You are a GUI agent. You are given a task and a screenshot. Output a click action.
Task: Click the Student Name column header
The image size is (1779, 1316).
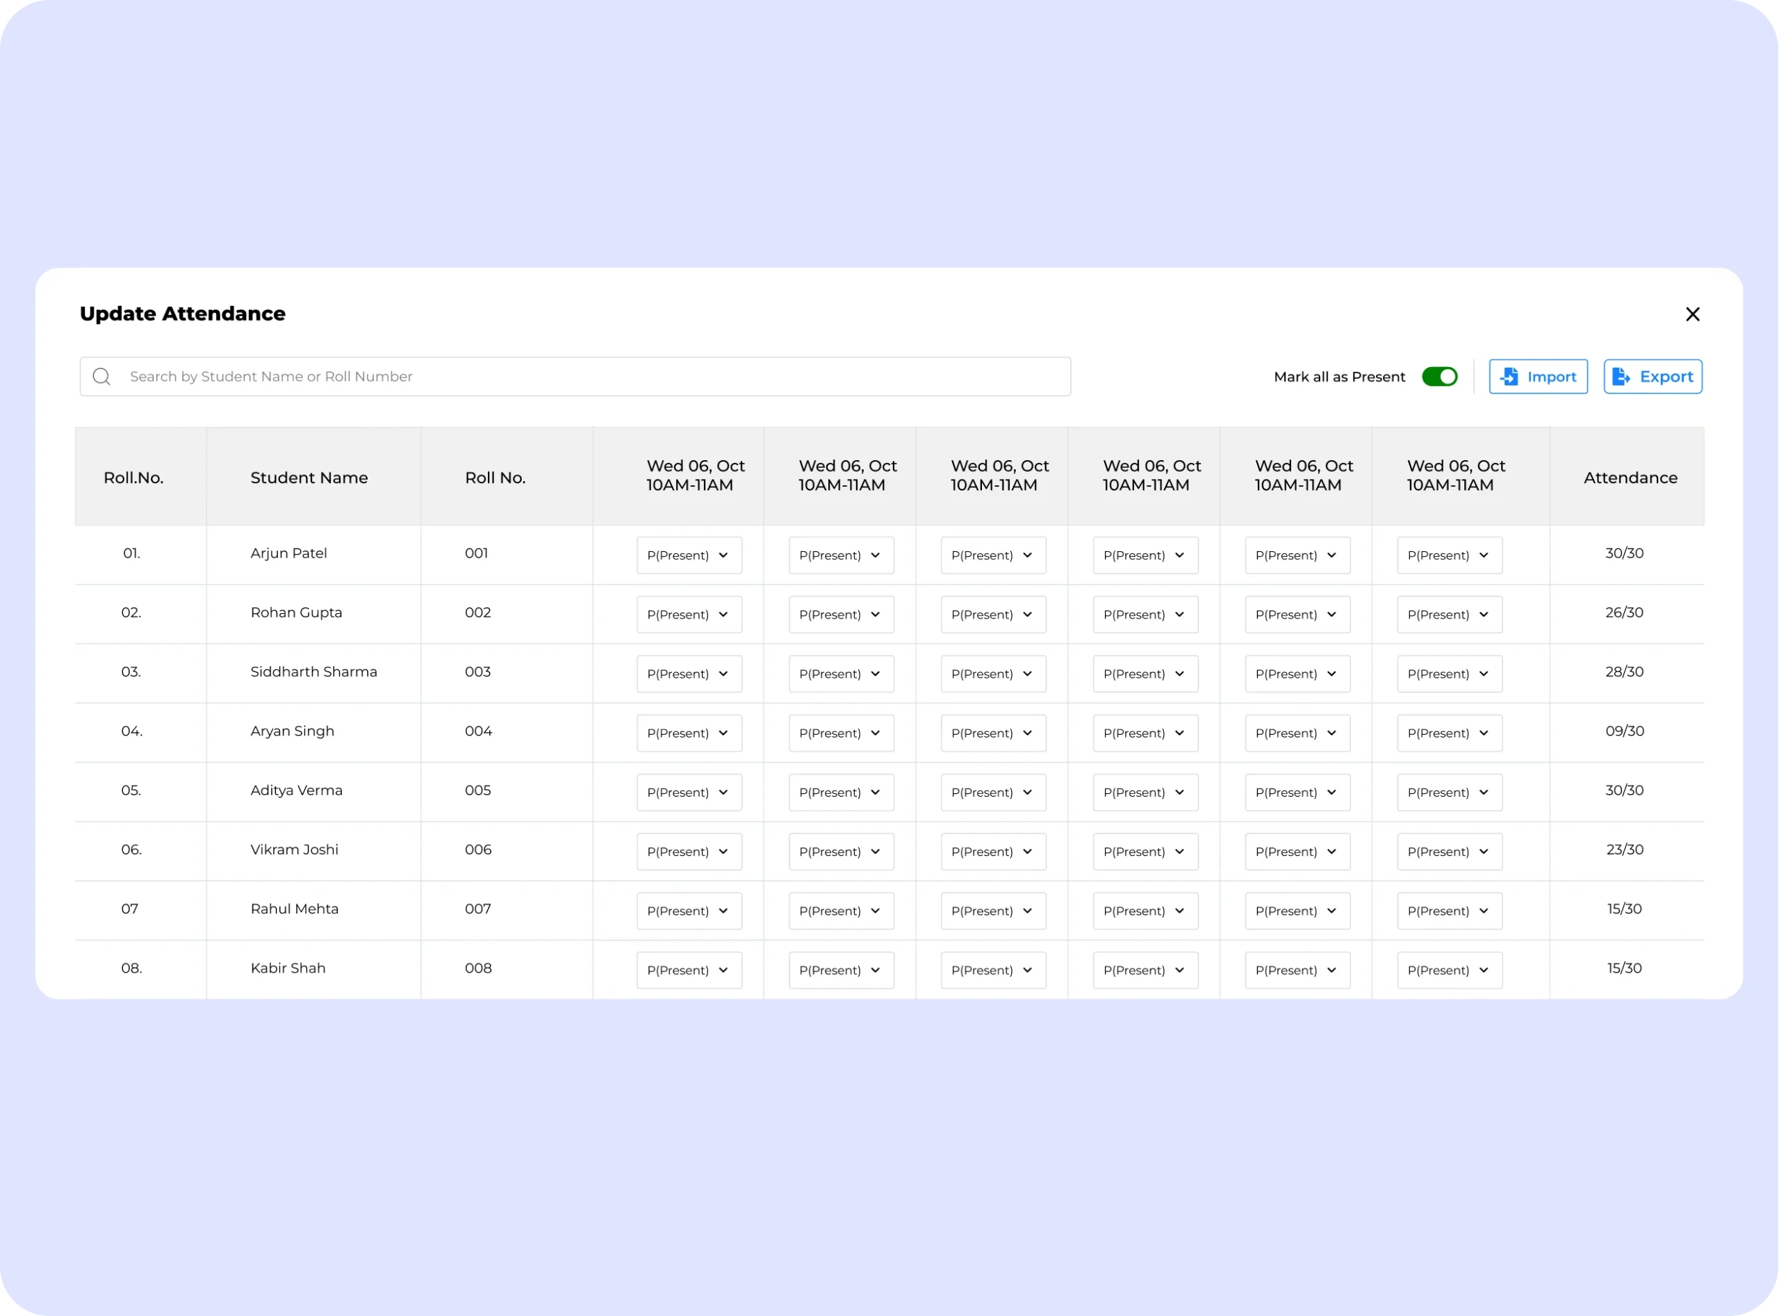point(309,478)
